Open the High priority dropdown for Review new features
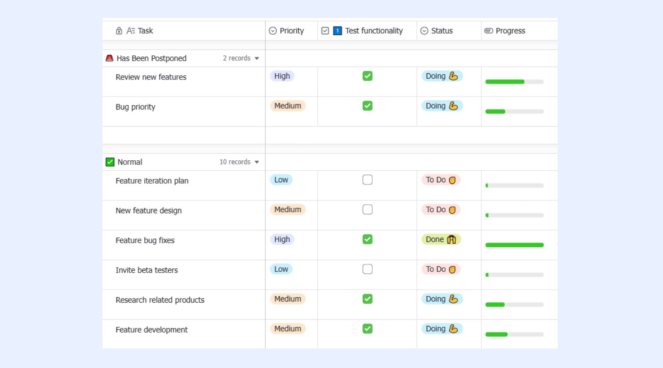Screen dimensions: 663x368 (282, 76)
